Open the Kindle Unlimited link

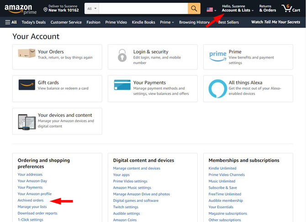(222, 168)
